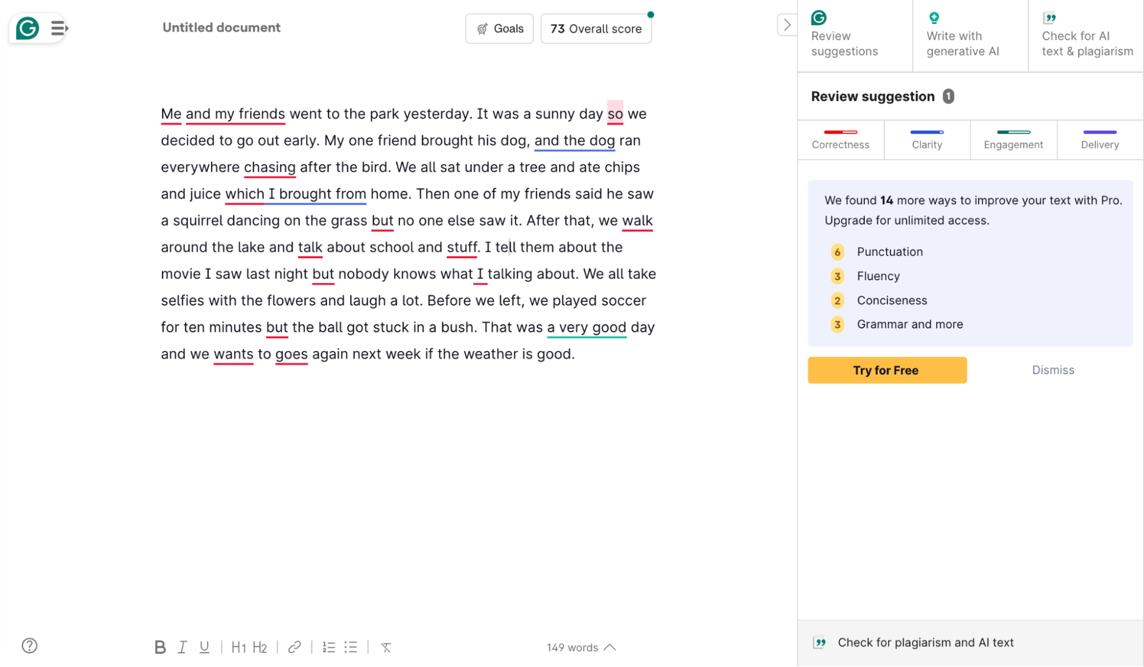
Task: Click the Punctuation suggestion row label
Action: click(890, 252)
